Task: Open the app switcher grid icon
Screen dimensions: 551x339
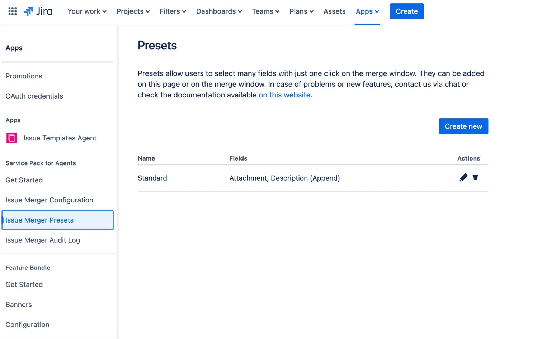Action: coord(13,11)
